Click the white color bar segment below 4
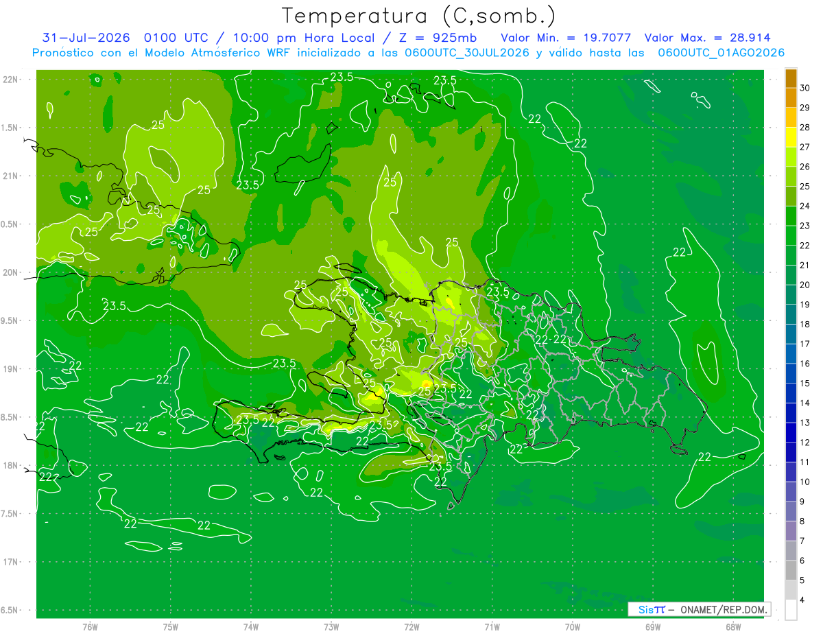 point(791,610)
